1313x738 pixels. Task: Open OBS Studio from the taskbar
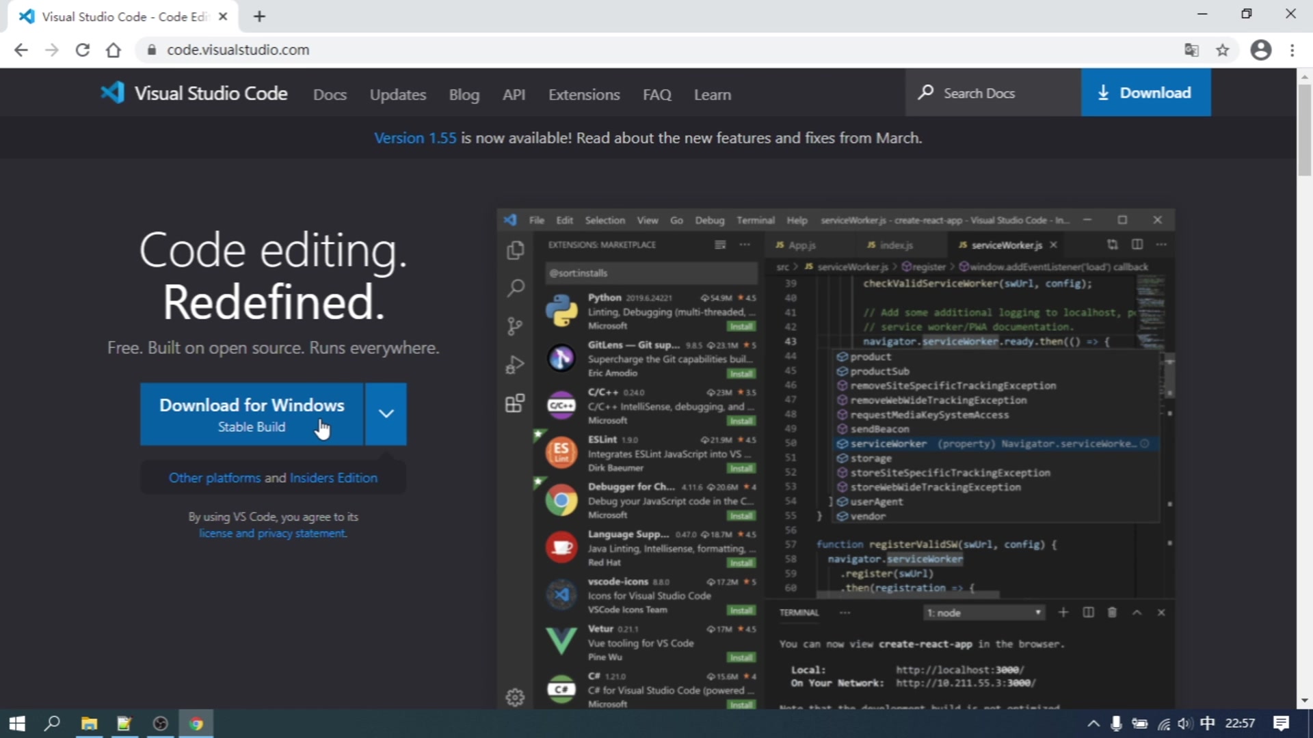(160, 724)
